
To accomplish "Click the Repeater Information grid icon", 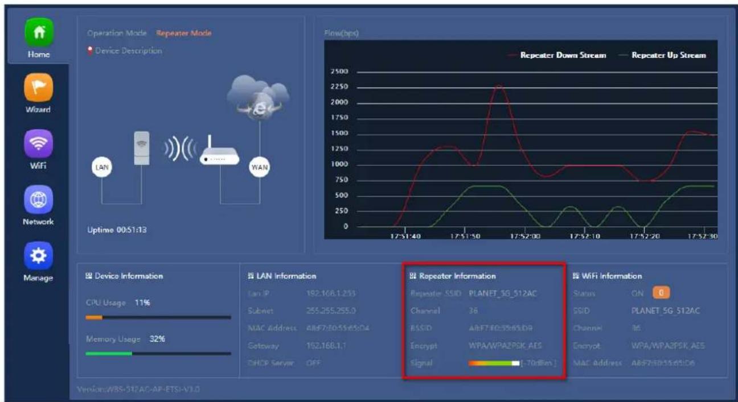I will coord(413,276).
